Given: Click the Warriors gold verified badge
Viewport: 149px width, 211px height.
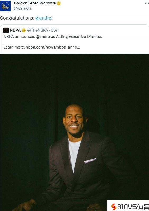Looking at the screenshot, I should coord(59,3).
